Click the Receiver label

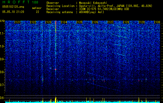(x=53, y=9)
